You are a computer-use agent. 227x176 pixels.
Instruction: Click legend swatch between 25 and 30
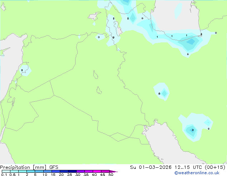(72, 171)
